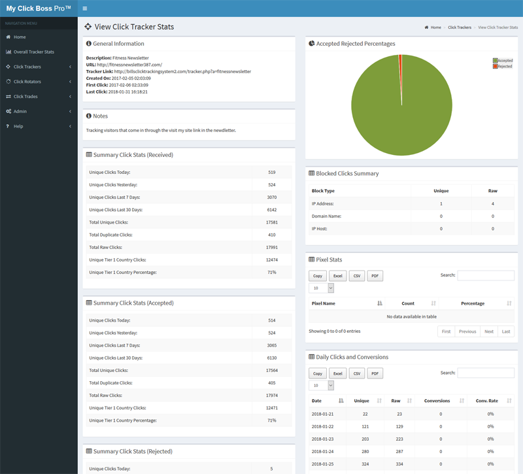The image size is (523, 474).
Task: Click the Click Rotators spinner icon
Action: click(8, 82)
